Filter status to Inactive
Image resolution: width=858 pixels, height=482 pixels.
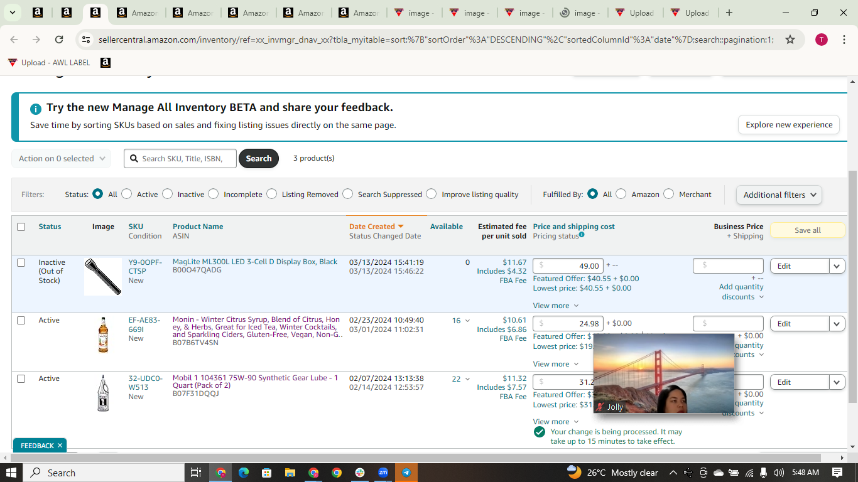(x=168, y=194)
